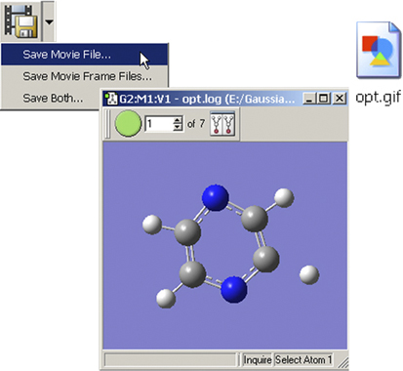Screen dimensions: 403x371
Task: Select the detached white hydrogen atom
Action: coord(309,275)
